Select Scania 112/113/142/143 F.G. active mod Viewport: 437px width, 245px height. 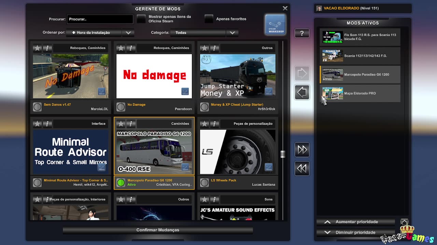point(360,56)
